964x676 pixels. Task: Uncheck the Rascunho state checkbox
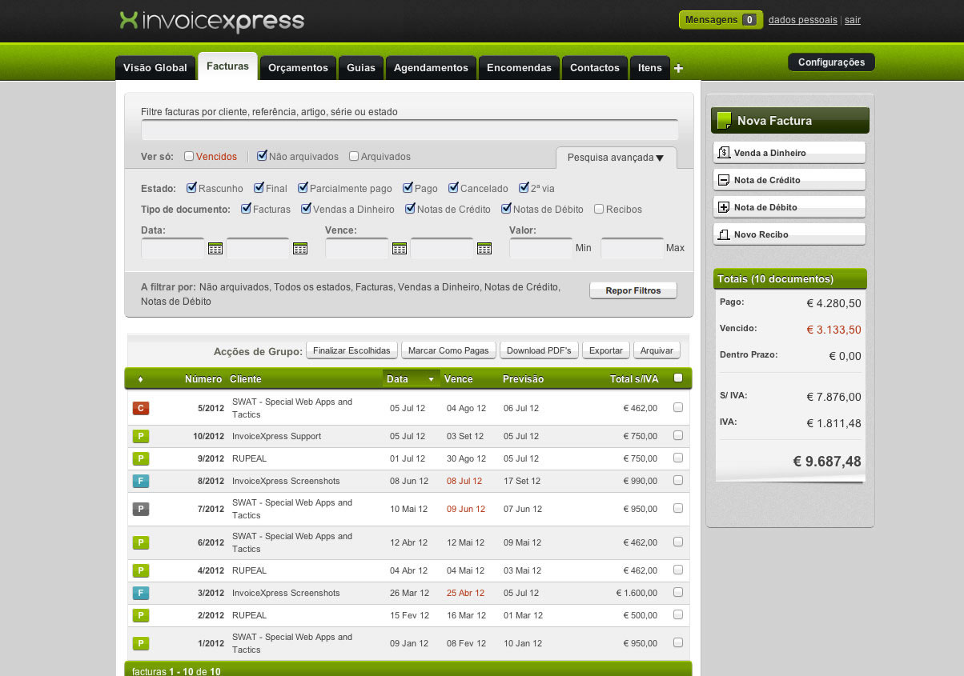tap(191, 189)
